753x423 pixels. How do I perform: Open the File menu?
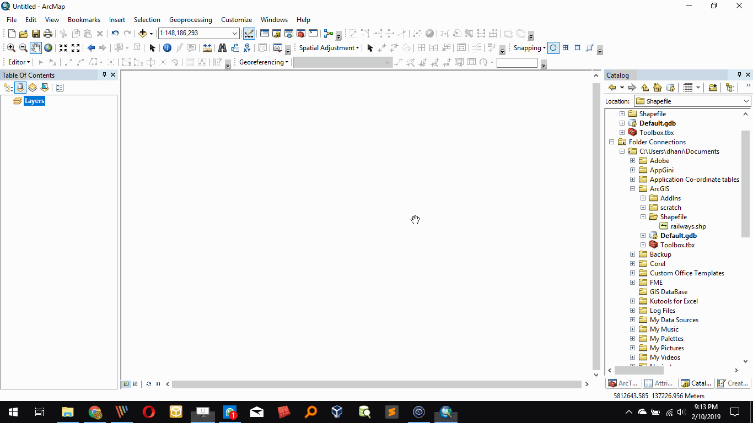[x=12, y=19]
